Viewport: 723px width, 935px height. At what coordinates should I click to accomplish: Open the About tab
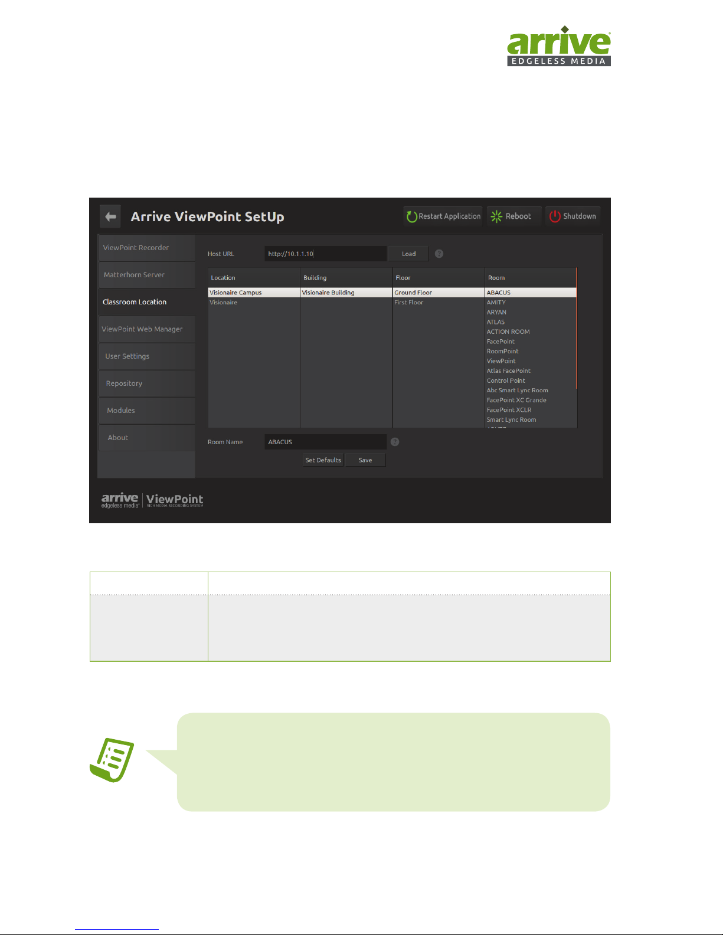(146, 438)
